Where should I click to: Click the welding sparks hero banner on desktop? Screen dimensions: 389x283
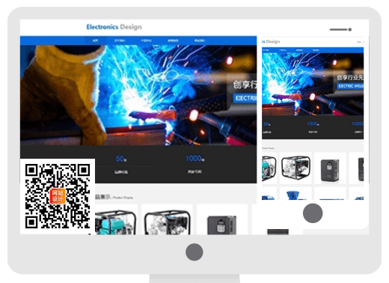(138, 95)
